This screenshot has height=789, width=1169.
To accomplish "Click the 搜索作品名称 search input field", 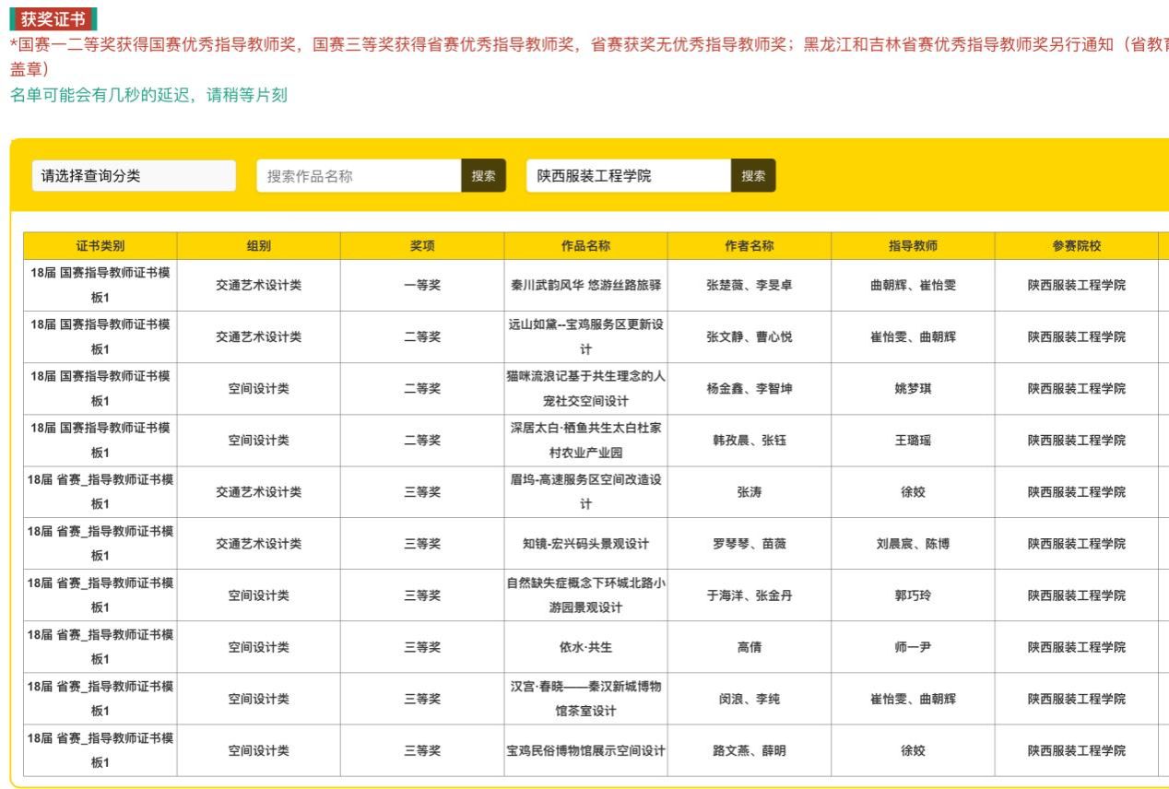I will 359,176.
